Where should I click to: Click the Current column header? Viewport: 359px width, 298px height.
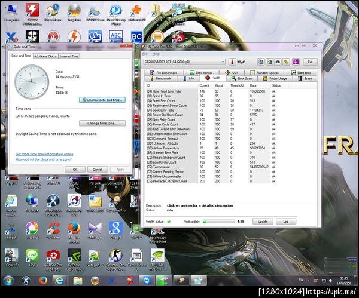coord(204,85)
